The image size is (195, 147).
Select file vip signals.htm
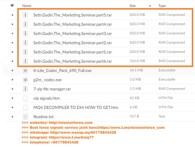pyautogui.click(x=46, y=98)
